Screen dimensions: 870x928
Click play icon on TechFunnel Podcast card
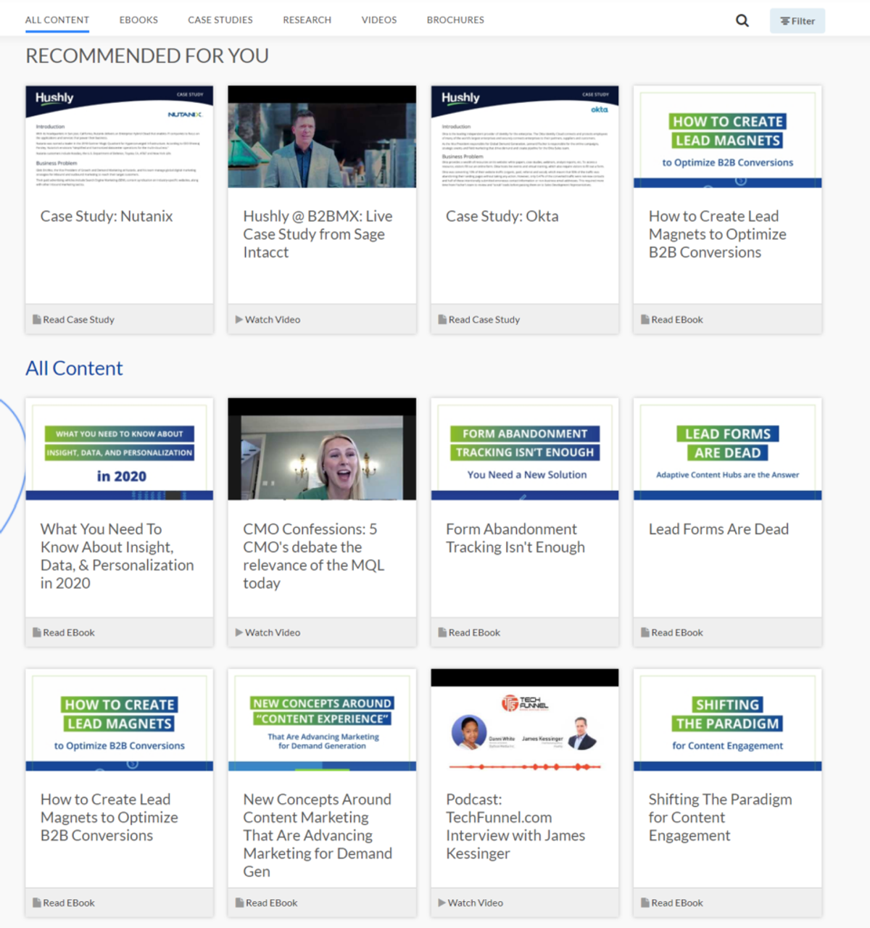click(x=442, y=903)
